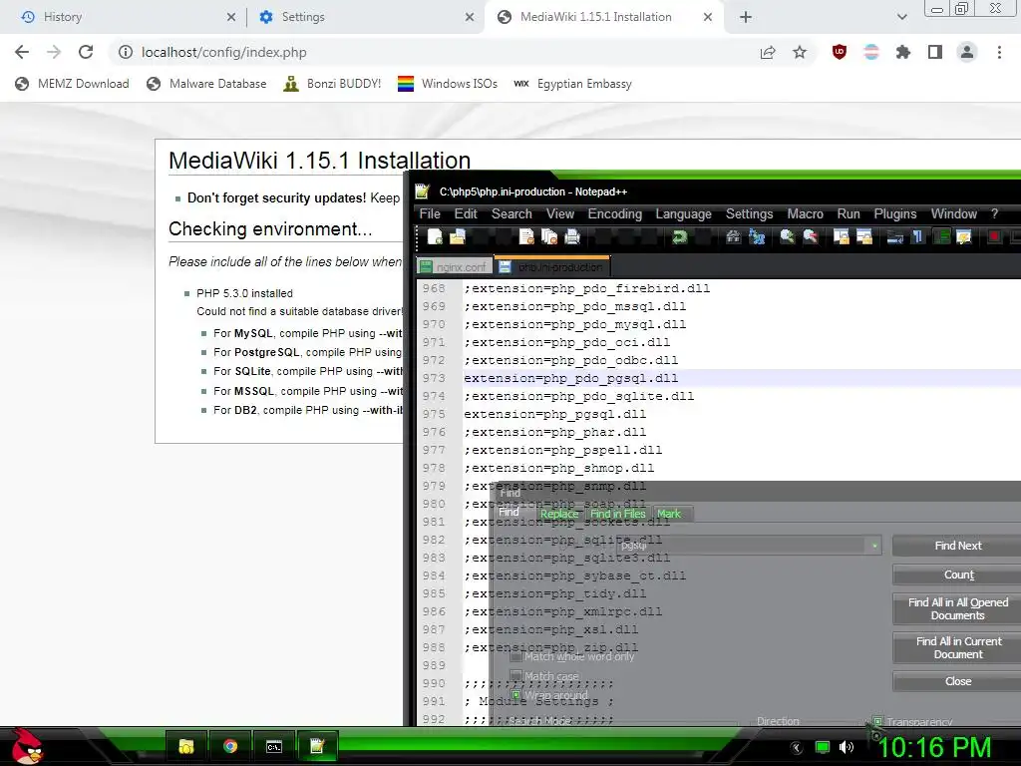Image resolution: width=1021 pixels, height=766 pixels.
Task: Click the Zoom Out magnifier icon
Action: pyautogui.click(x=811, y=237)
